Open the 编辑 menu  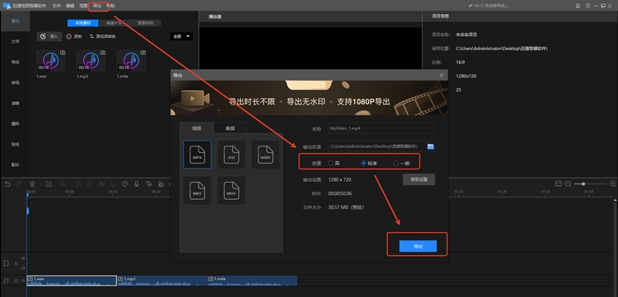pyautogui.click(x=70, y=6)
